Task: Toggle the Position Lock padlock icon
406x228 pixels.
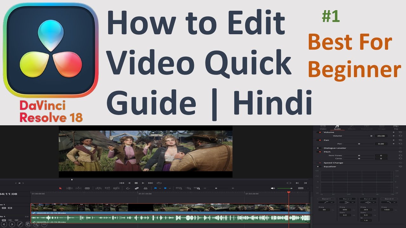Action: tap(145, 188)
